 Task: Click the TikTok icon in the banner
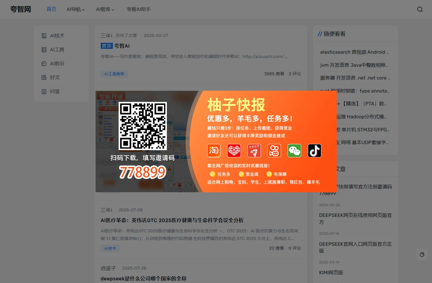pos(315,150)
